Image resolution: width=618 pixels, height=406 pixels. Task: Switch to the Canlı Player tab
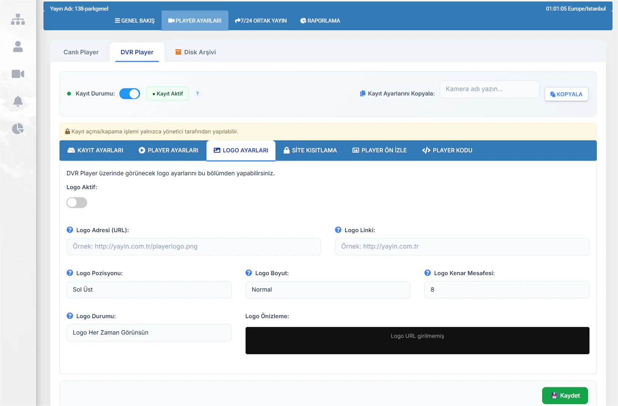coord(81,52)
